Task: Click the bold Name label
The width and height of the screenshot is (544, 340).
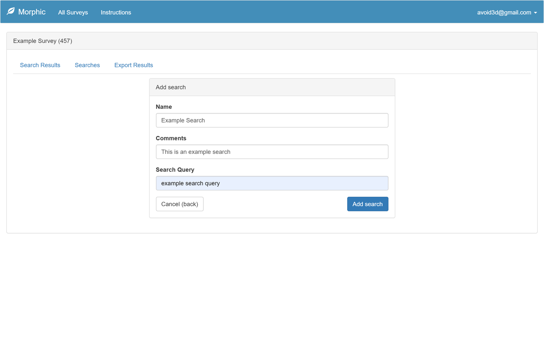Action: point(164,107)
